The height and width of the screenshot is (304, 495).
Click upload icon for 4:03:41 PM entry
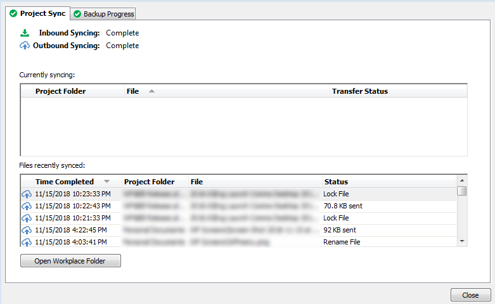pyautogui.click(x=26, y=242)
